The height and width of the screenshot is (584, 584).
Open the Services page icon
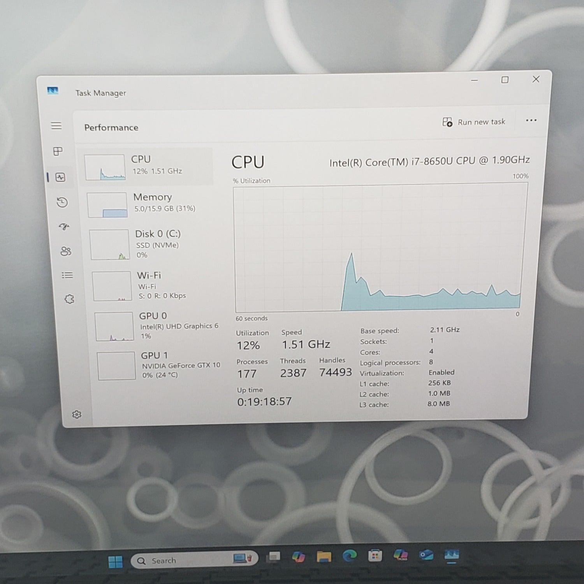(69, 299)
